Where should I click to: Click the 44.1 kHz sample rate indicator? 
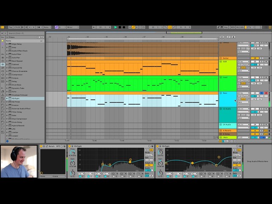240,27
